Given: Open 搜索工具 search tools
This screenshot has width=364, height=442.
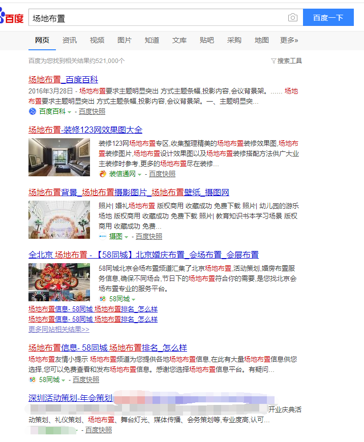Looking at the screenshot, I should tap(289, 61).
